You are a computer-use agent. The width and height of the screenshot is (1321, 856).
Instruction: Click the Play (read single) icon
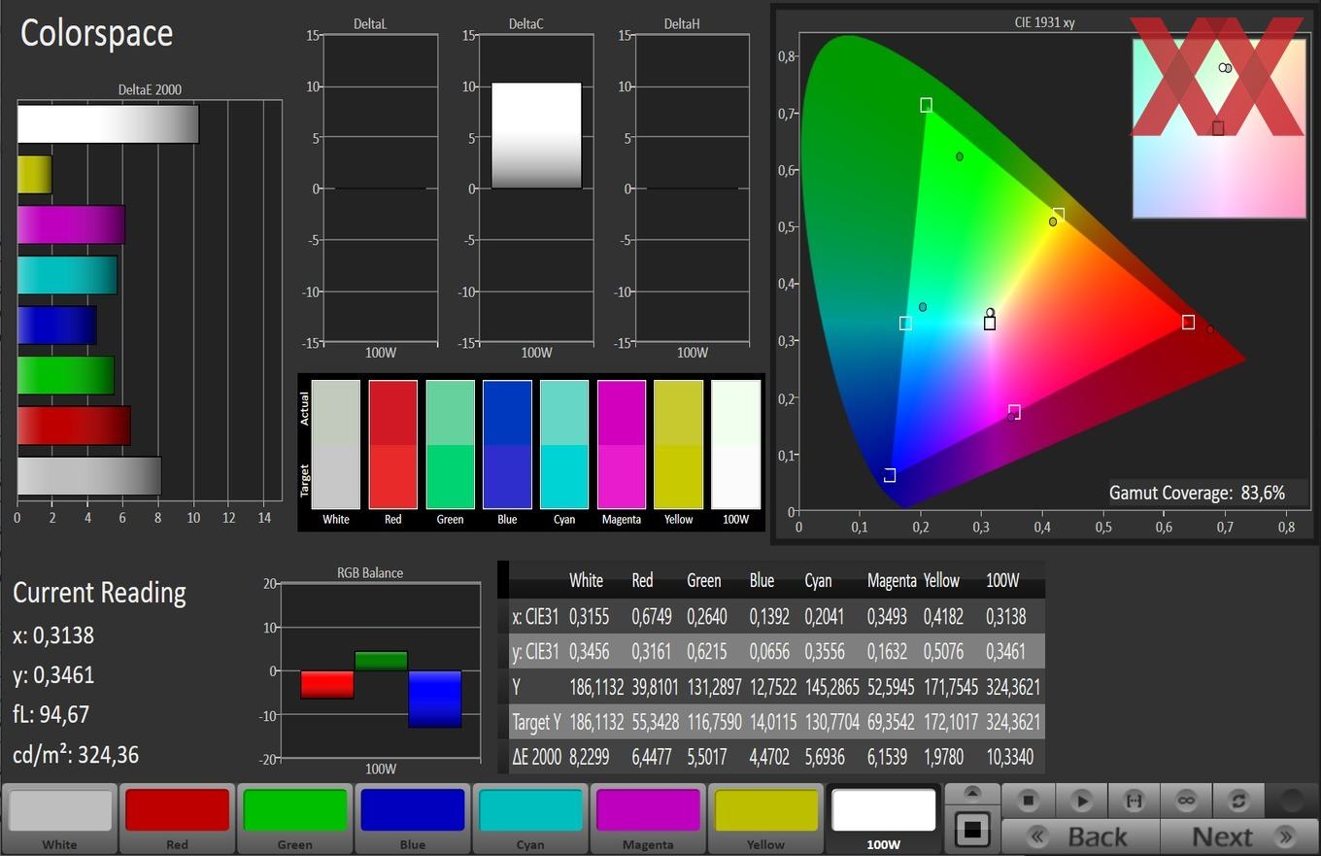pyautogui.click(x=1081, y=801)
